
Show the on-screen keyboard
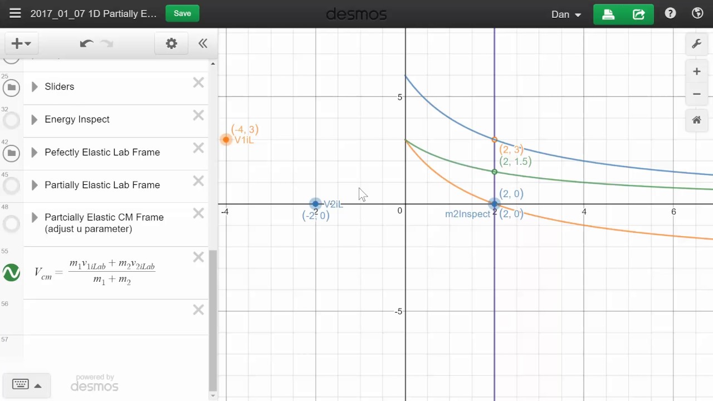[x=21, y=384]
